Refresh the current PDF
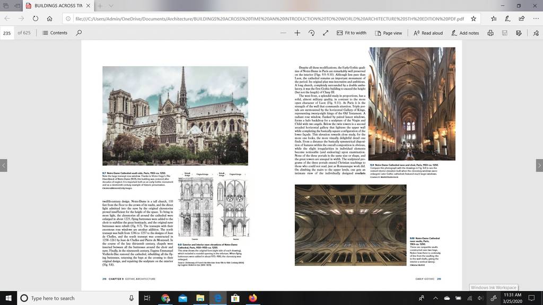Viewport: 543px width, 305px height. [x=36, y=19]
